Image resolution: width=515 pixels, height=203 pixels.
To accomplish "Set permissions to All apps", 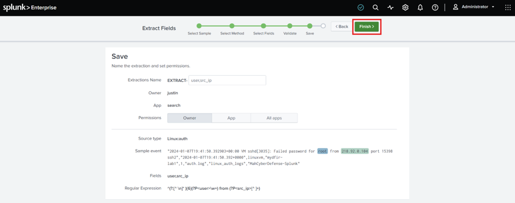I will 274,118.
